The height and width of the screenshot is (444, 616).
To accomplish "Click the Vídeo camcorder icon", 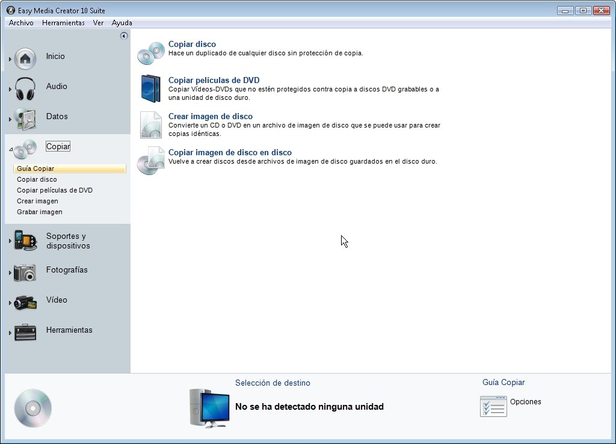I will [25, 303].
